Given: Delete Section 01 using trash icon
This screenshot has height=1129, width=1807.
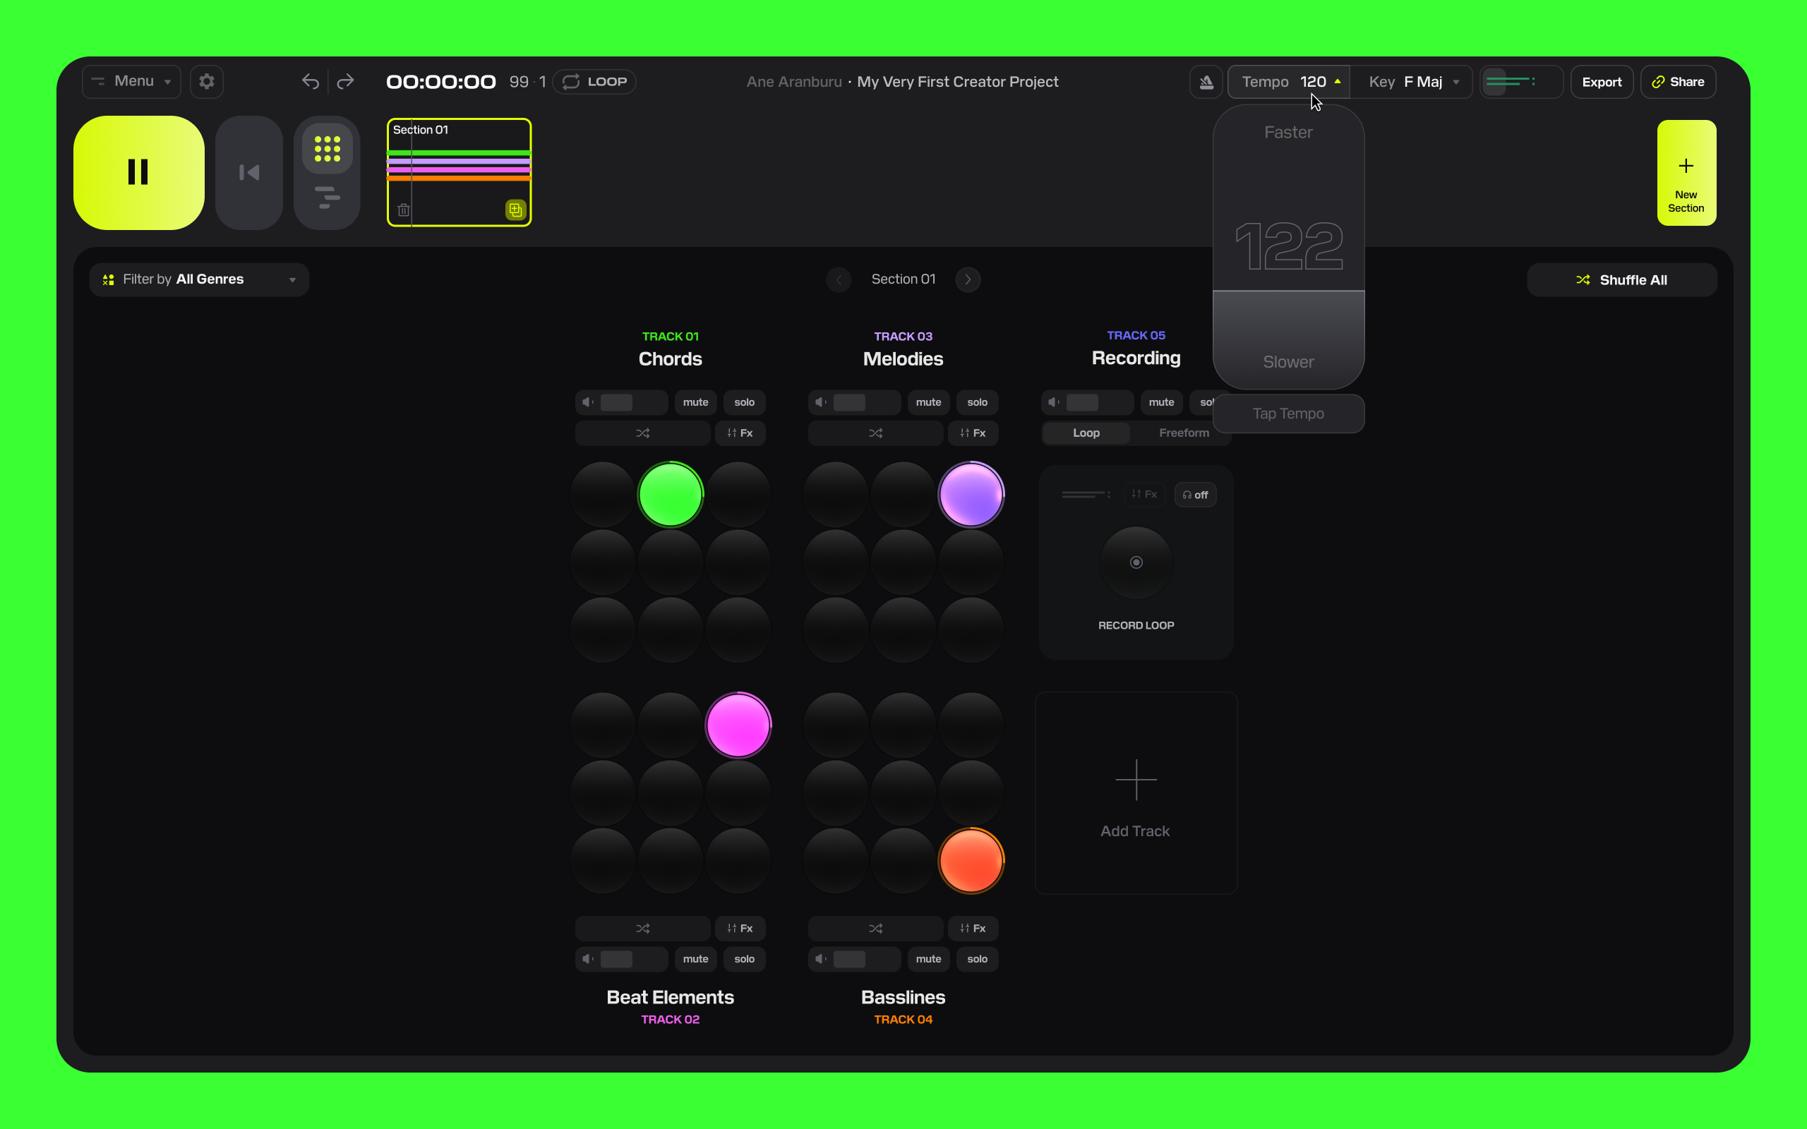Looking at the screenshot, I should (404, 210).
